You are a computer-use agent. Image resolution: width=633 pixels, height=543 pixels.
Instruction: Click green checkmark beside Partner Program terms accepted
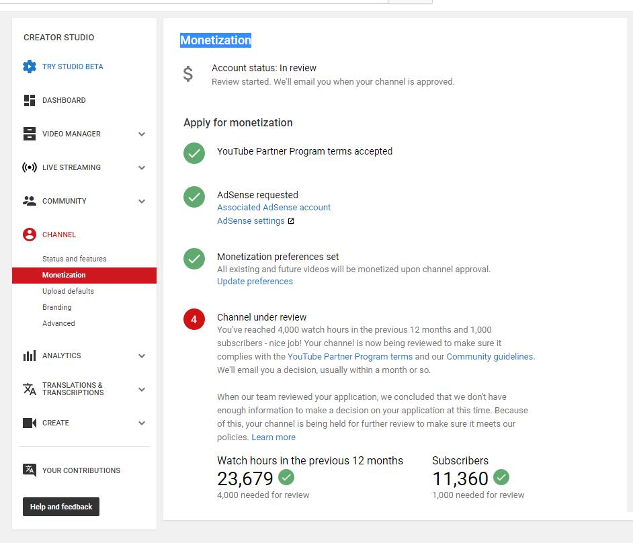[x=194, y=153]
